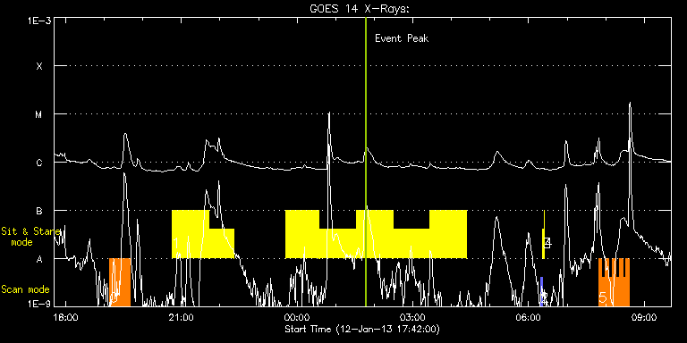
Task: Select the orange scan block near 18:00
Action: (x=120, y=282)
